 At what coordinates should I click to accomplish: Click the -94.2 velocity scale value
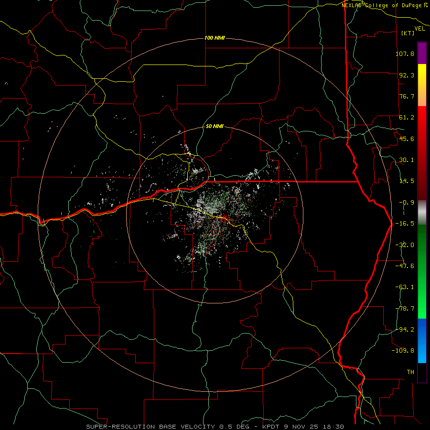point(405,329)
